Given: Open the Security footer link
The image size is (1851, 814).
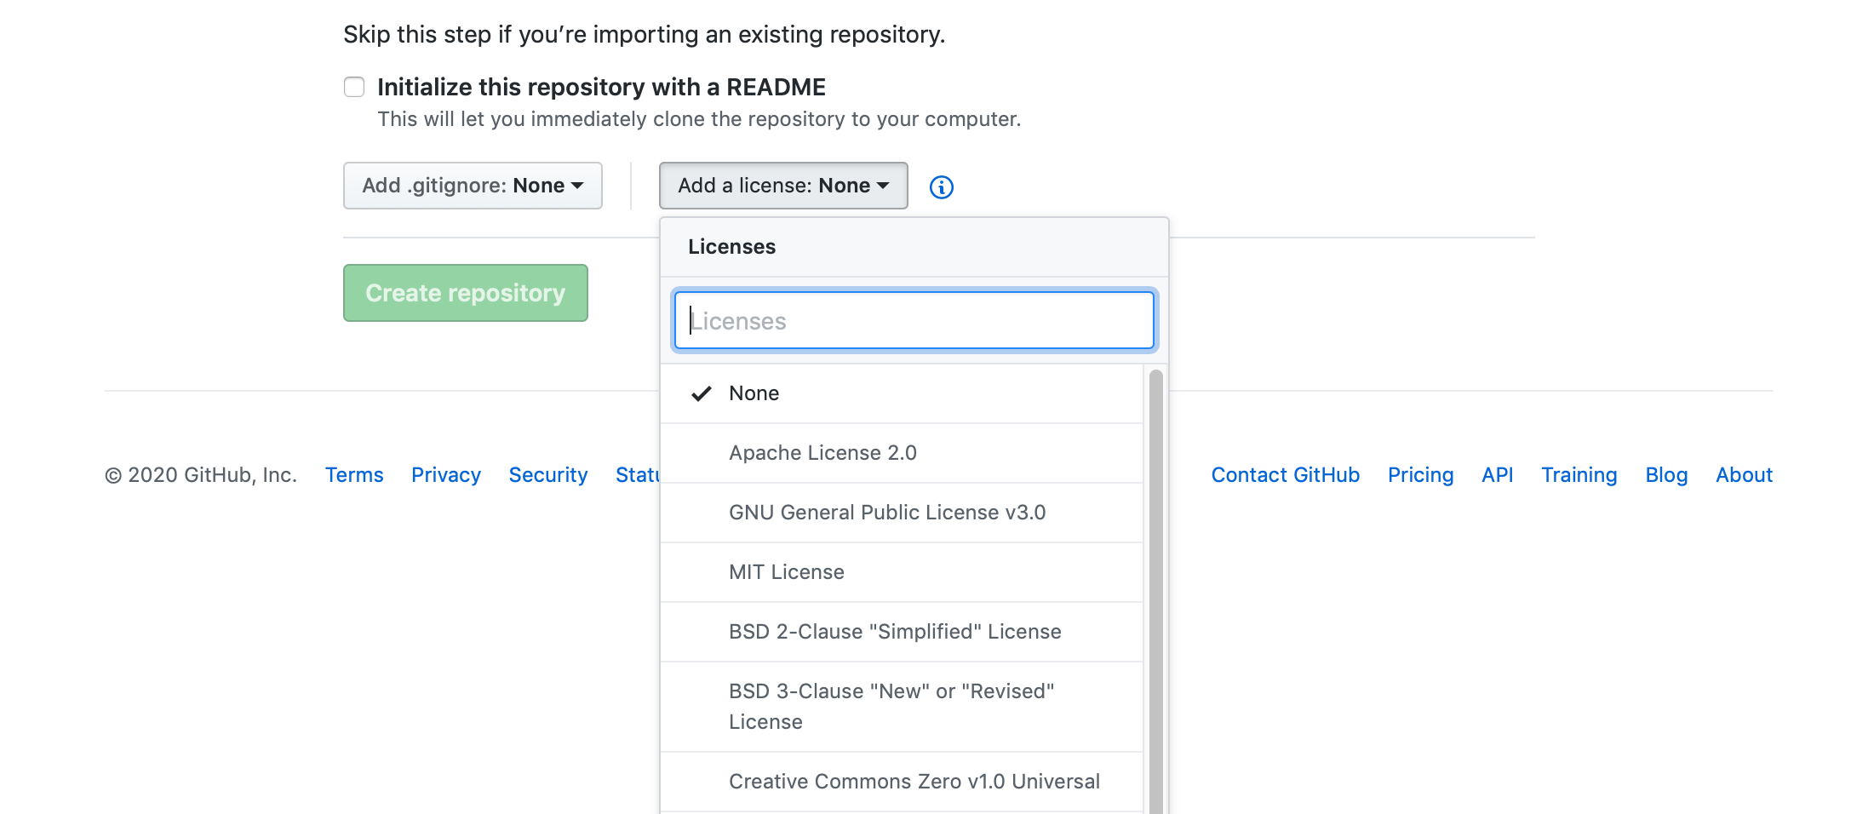Looking at the screenshot, I should [x=548, y=475].
